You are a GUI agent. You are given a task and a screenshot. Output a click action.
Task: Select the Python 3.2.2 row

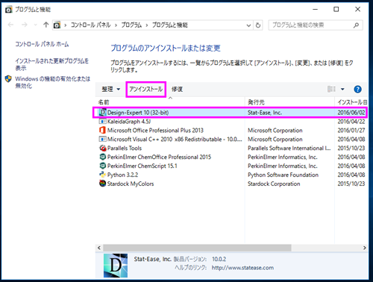click(232, 175)
